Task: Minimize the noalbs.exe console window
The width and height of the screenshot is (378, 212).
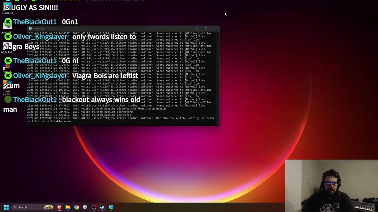Action: [x=197, y=29]
